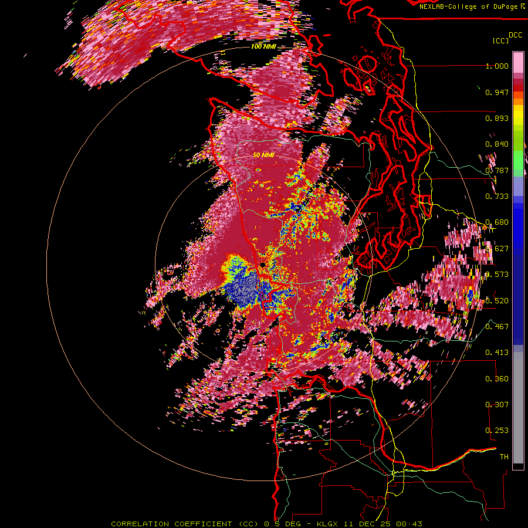Select the 0.253 scale value
This screenshot has width=528, height=528.
(497, 431)
